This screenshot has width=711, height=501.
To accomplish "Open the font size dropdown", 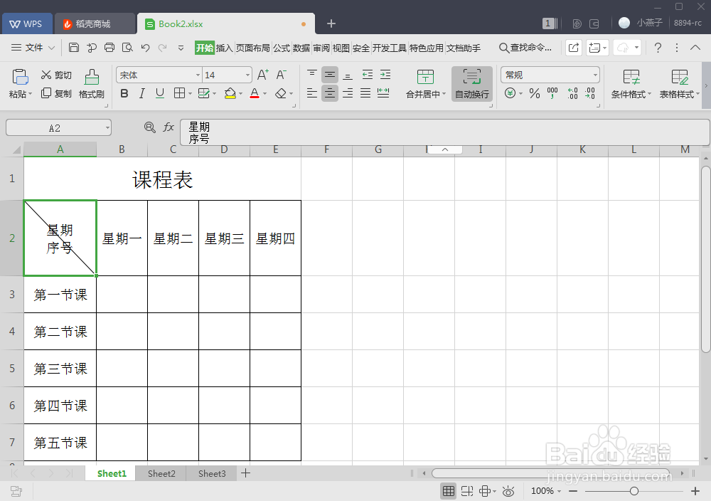I will [247, 75].
